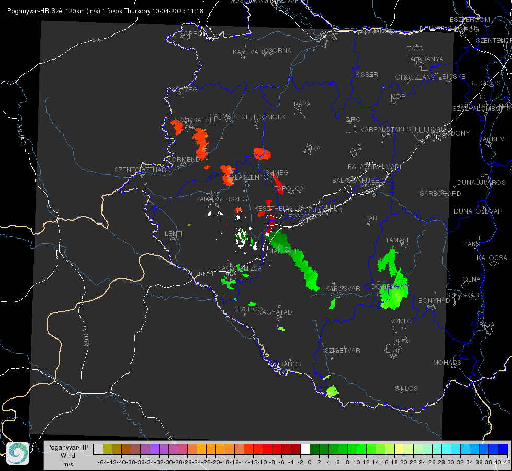
Task: Click the RACKEVE town label
Action: pos(493,139)
